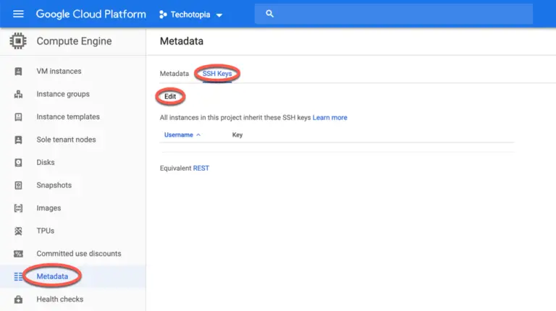The width and height of the screenshot is (556, 311).
Task: Switch to the Metadata tab
Action: 174,74
